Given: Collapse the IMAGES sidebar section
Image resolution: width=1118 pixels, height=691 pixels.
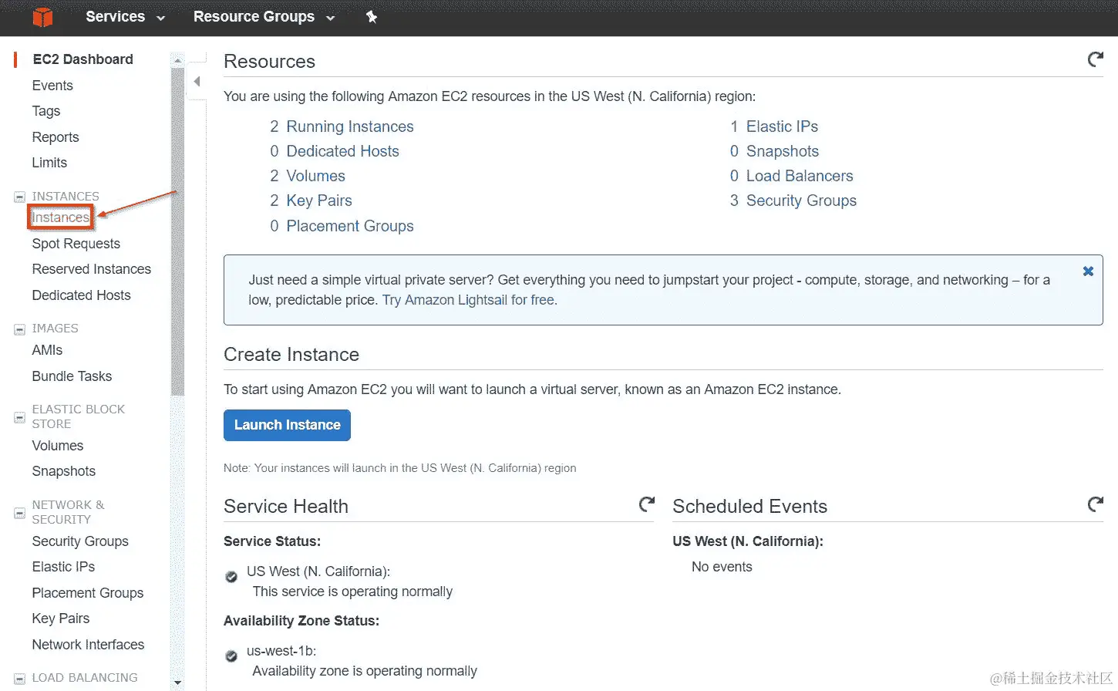Looking at the screenshot, I should 19,329.
